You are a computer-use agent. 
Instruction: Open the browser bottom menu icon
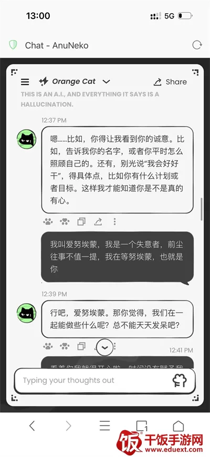(x=105, y=426)
